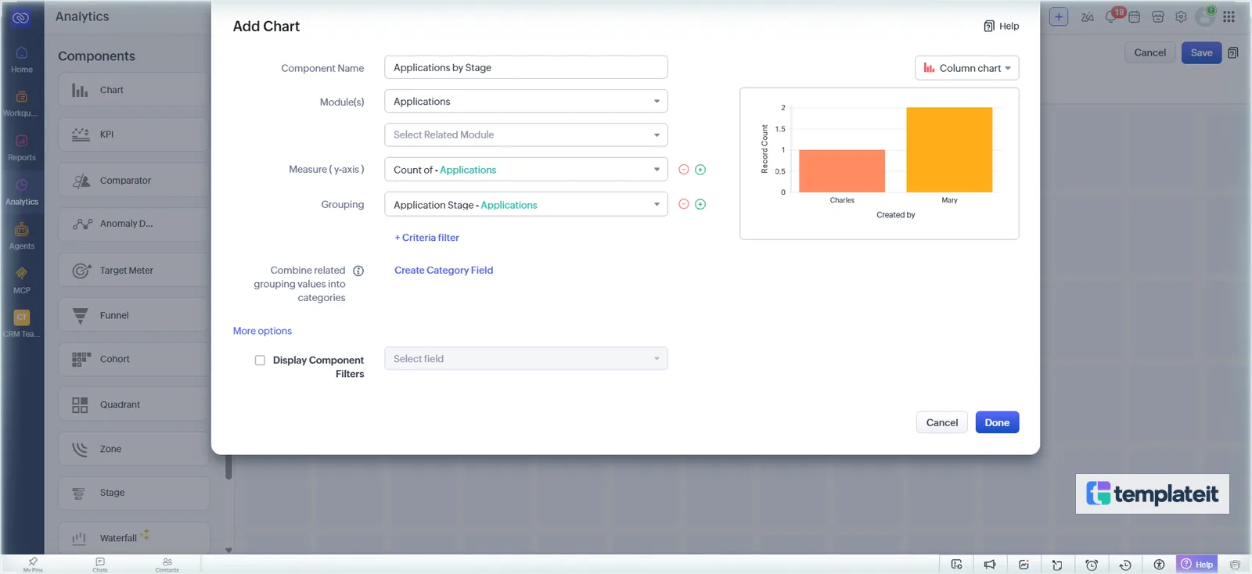
Task: Expand More options
Action: pyautogui.click(x=262, y=331)
